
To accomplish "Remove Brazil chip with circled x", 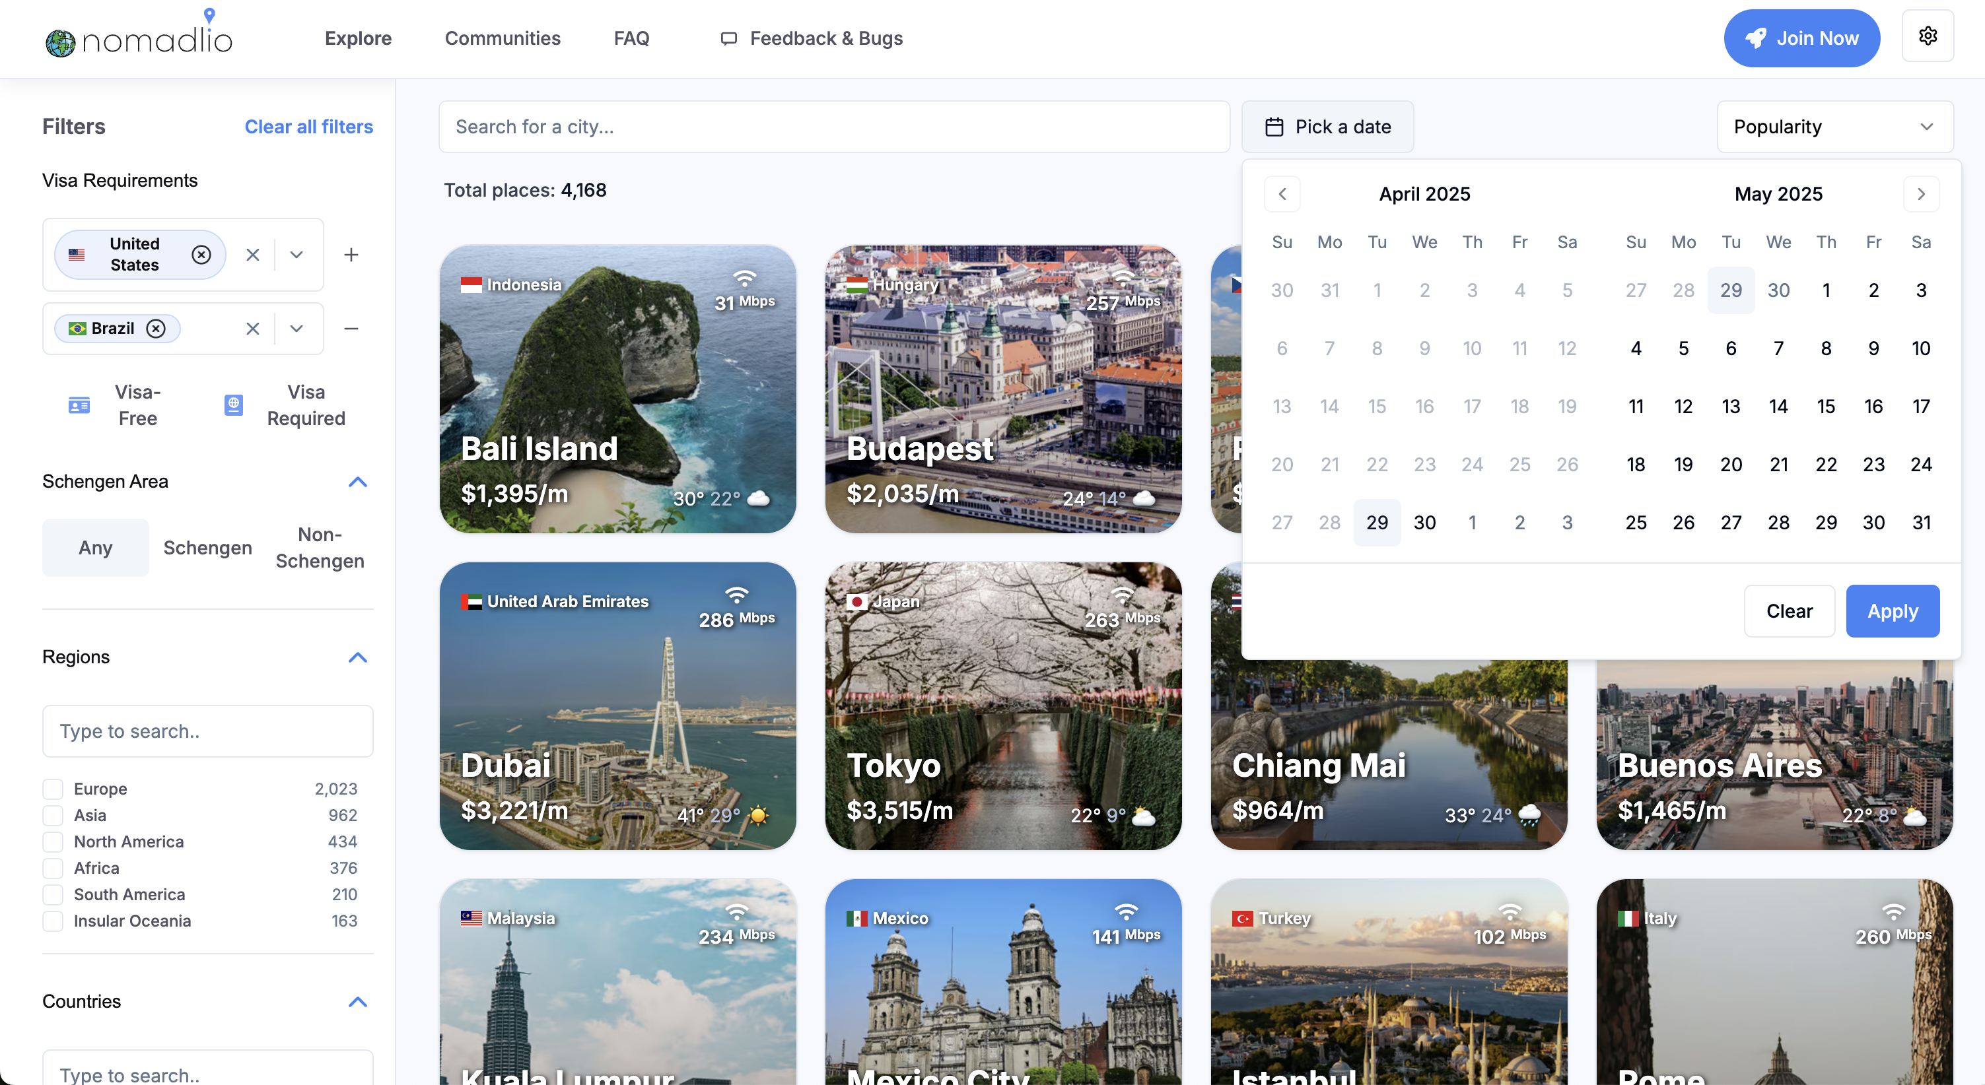I will pyautogui.click(x=157, y=329).
